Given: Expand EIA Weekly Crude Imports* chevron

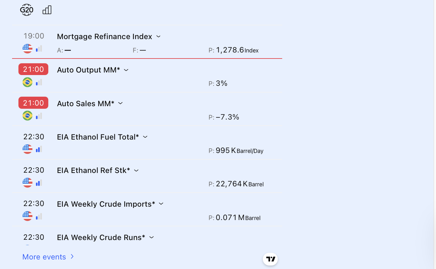Looking at the screenshot, I should 161,204.
